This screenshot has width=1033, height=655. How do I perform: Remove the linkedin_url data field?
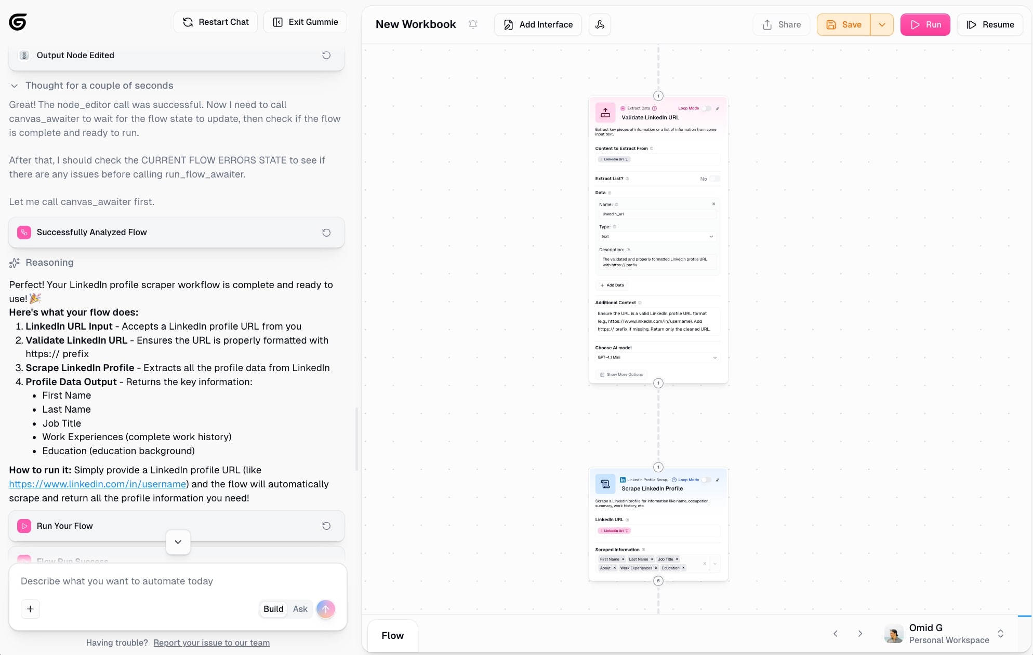pos(713,204)
